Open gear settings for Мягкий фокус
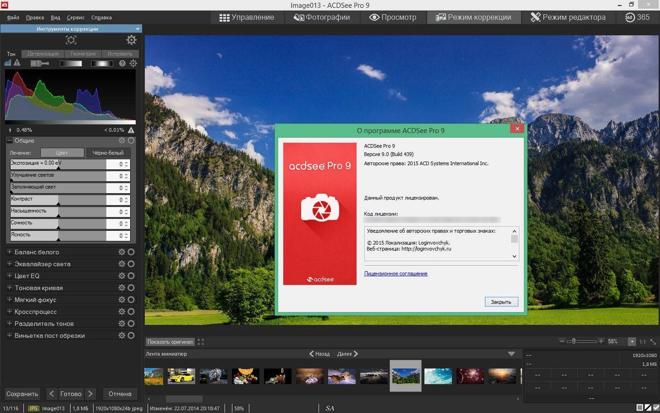The width and height of the screenshot is (660, 413). [122, 300]
